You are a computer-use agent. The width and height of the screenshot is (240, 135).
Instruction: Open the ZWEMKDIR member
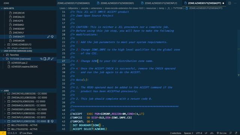18,41
